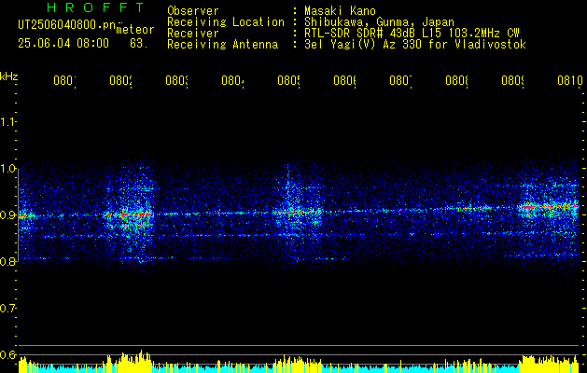This screenshot has width=587, height=373.
Task: Click the 0807 time marker
Action: tap(401, 80)
